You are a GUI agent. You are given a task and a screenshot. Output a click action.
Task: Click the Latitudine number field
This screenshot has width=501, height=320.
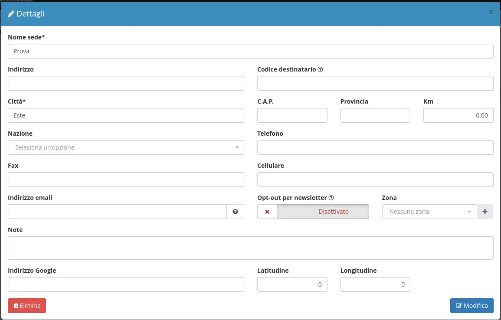pyautogui.click(x=292, y=284)
